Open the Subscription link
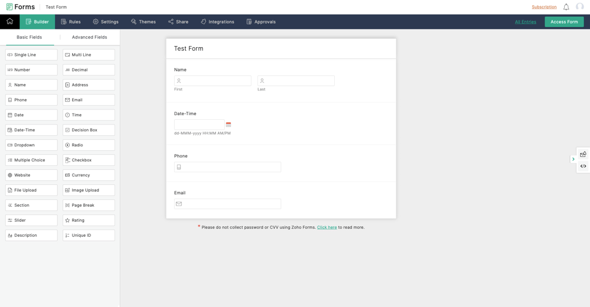This screenshot has height=307, width=590. 544,7
